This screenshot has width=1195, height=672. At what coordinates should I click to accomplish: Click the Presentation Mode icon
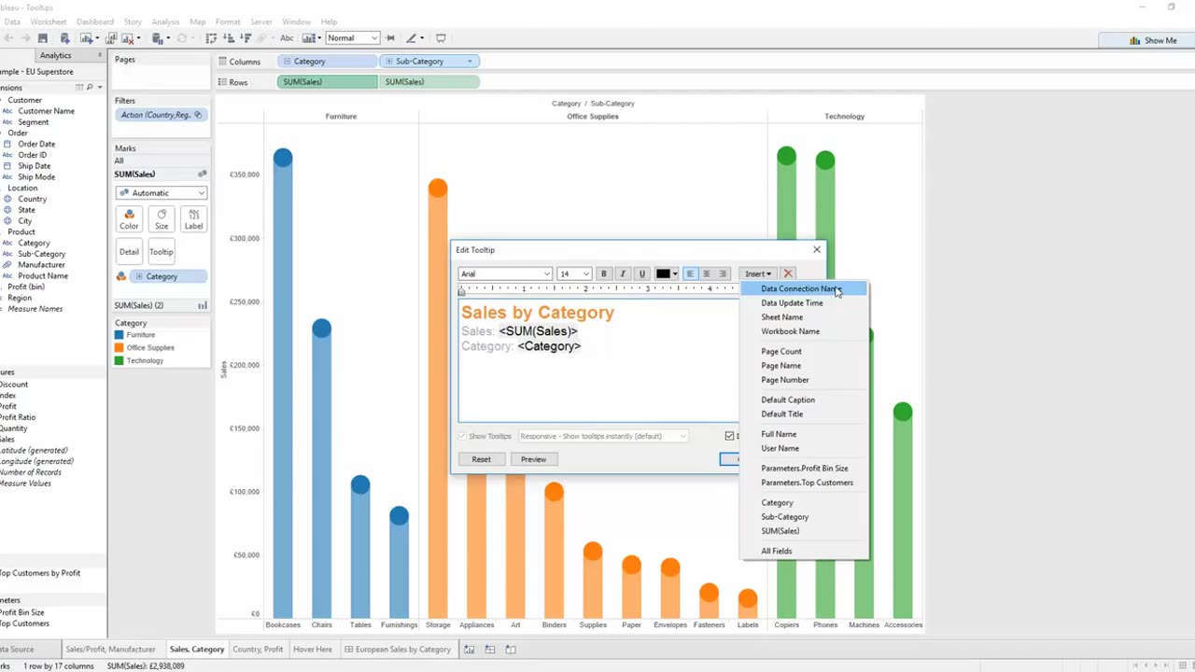coord(441,38)
